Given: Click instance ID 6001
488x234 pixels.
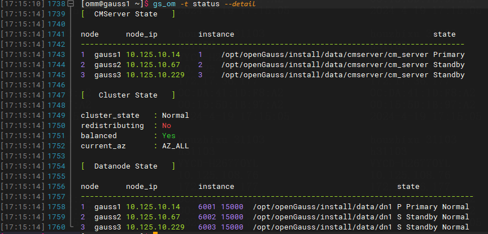Looking at the screenshot, I should [x=207, y=207].
